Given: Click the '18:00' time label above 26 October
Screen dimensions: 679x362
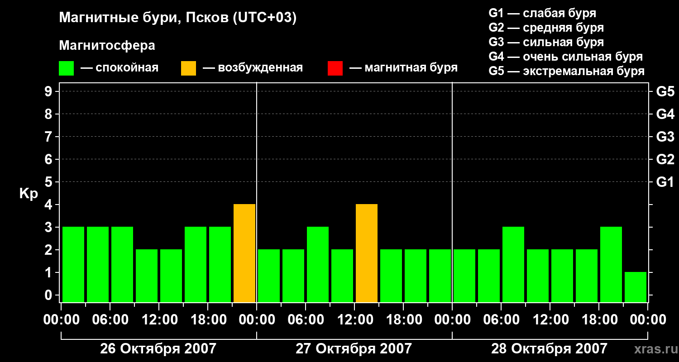Looking at the screenshot, I should click(x=208, y=320).
